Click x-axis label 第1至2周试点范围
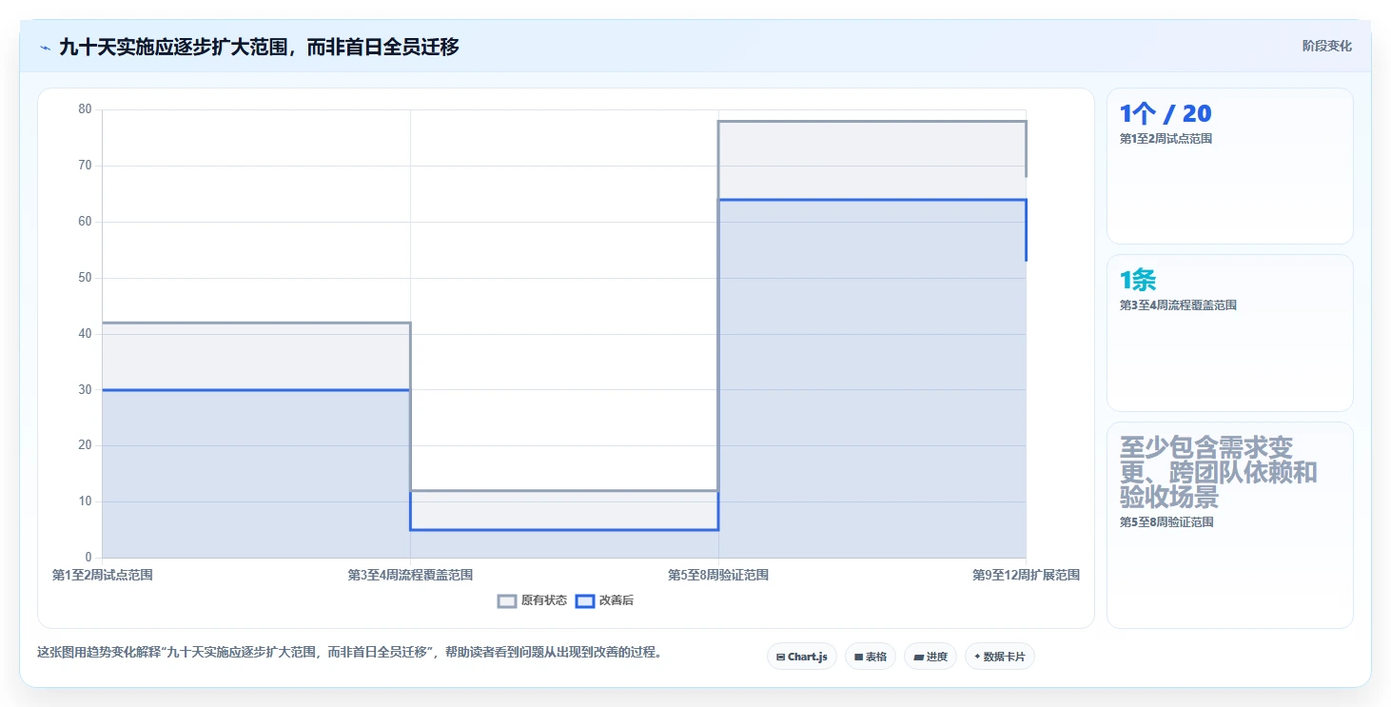Image resolution: width=1391 pixels, height=707 pixels. point(103,575)
